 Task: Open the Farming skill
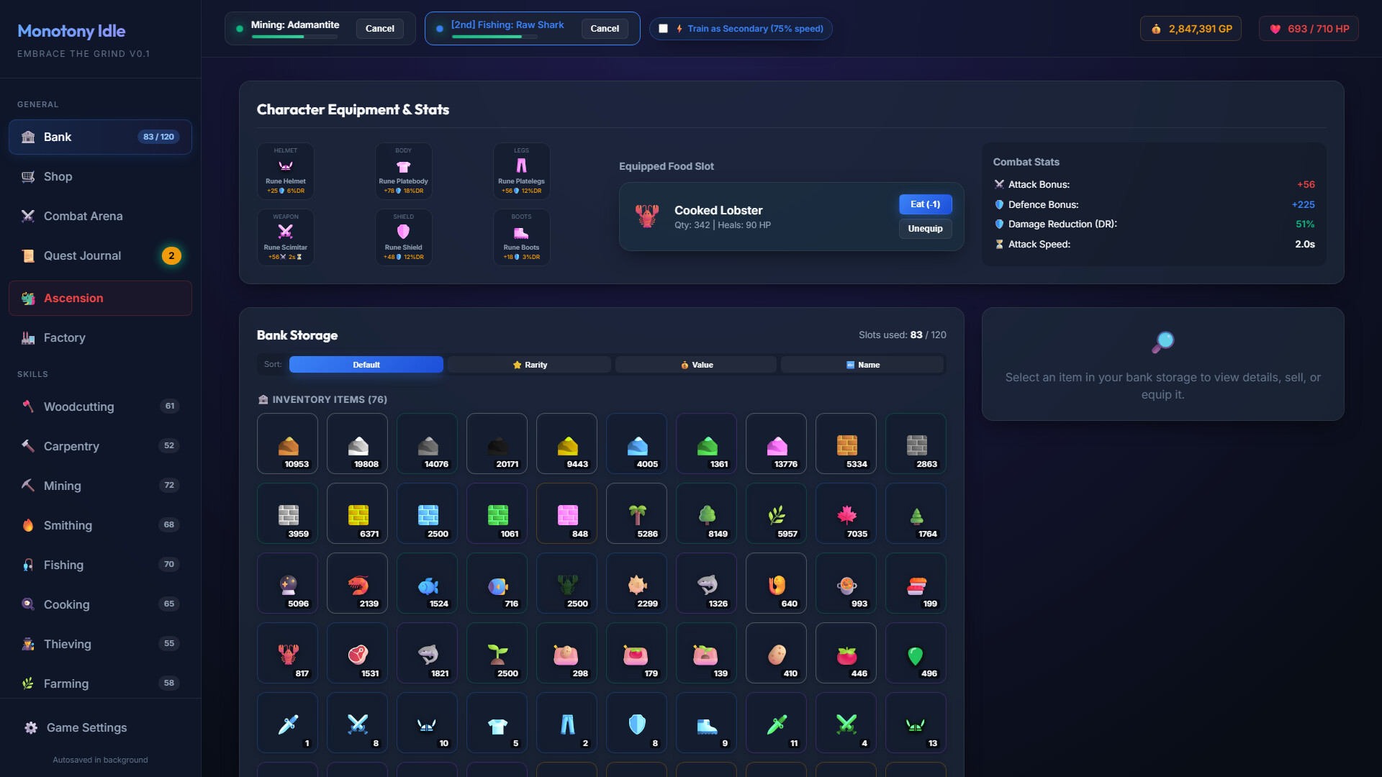click(x=100, y=683)
